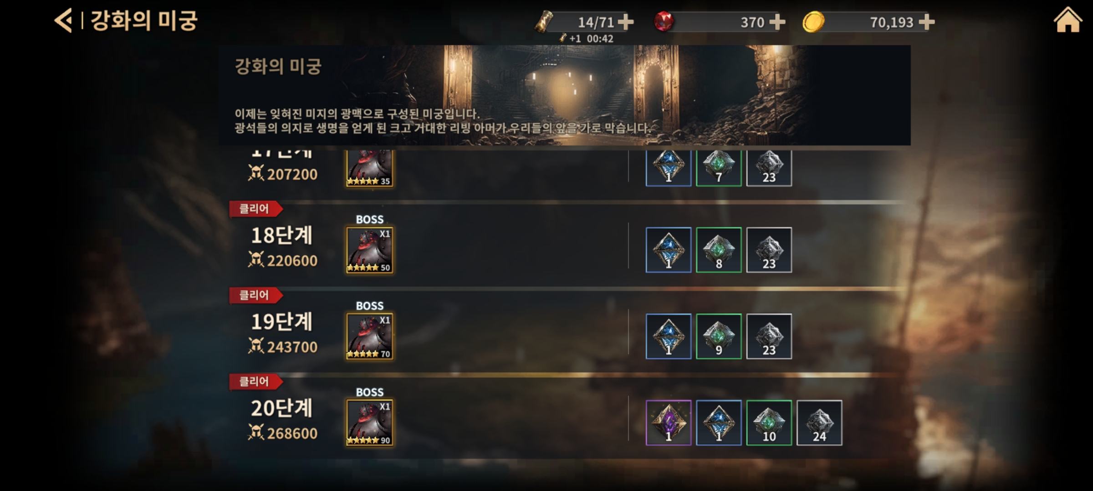This screenshot has width=1093, height=491.
Task: View the gray stone reward with quantity 24
Action: [819, 423]
